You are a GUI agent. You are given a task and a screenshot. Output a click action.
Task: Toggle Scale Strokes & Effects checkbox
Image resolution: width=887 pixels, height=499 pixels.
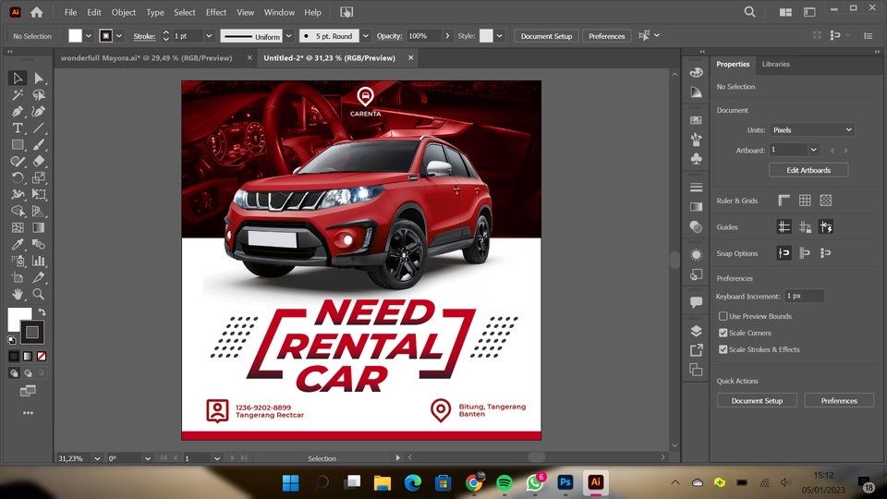pyautogui.click(x=723, y=349)
